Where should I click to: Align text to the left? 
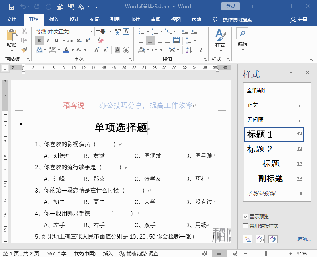[x=141, y=41]
